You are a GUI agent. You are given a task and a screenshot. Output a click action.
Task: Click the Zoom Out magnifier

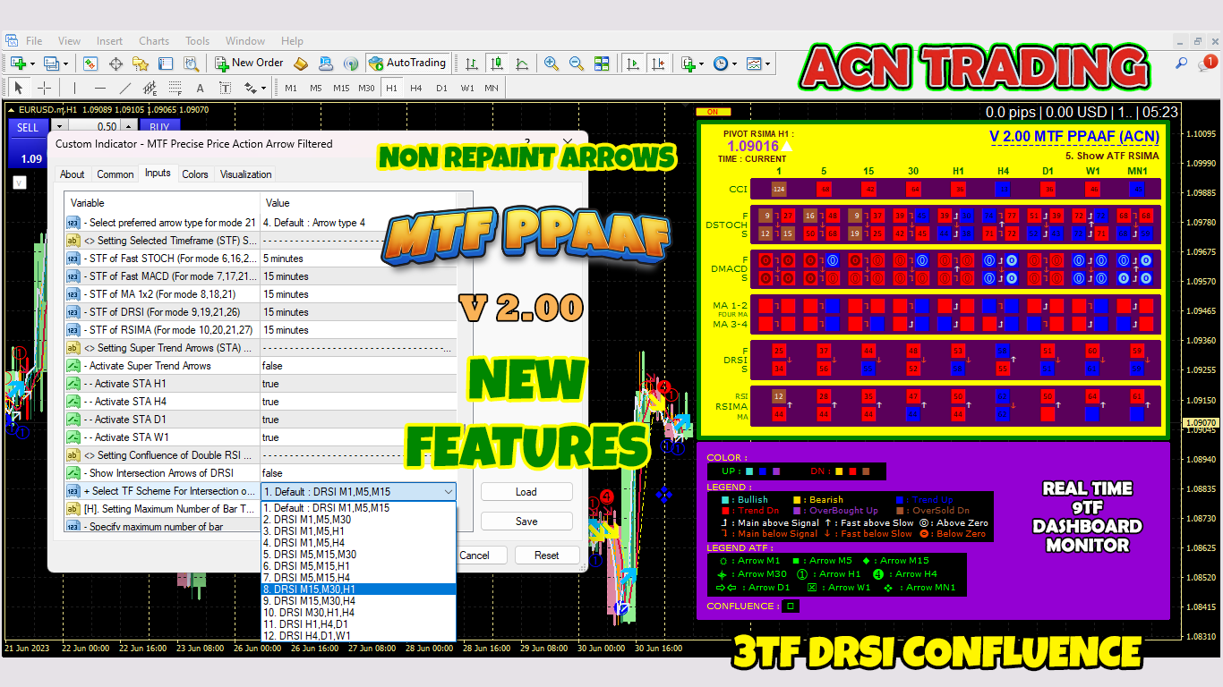577,64
